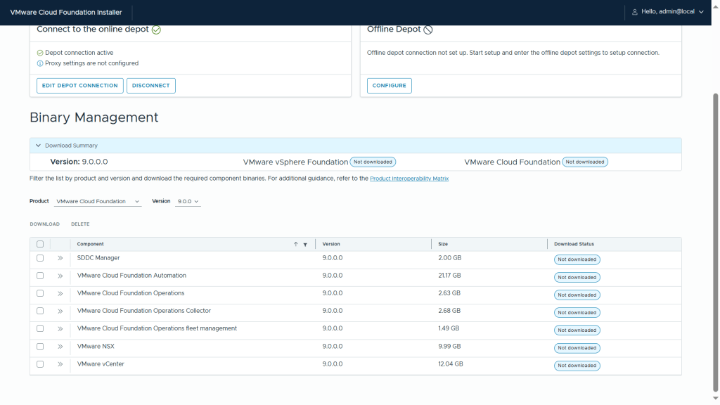The image size is (720, 405).
Task: Select the VMware vCenter row checkbox
Action: tap(40, 364)
